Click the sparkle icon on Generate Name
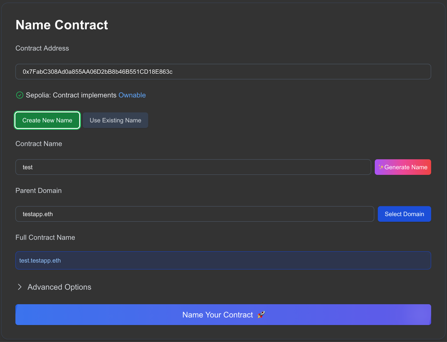 (381, 167)
